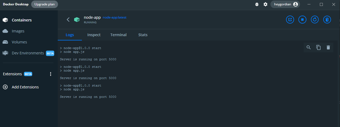Switch to the Inspect tab
Image resolution: width=340 pixels, height=127 pixels.
click(x=94, y=35)
